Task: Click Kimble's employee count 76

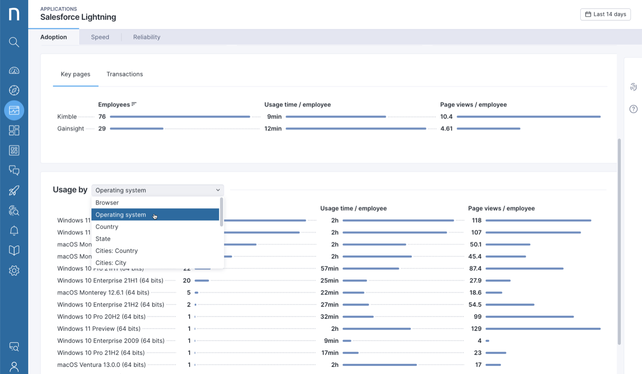Action: click(102, 117)
